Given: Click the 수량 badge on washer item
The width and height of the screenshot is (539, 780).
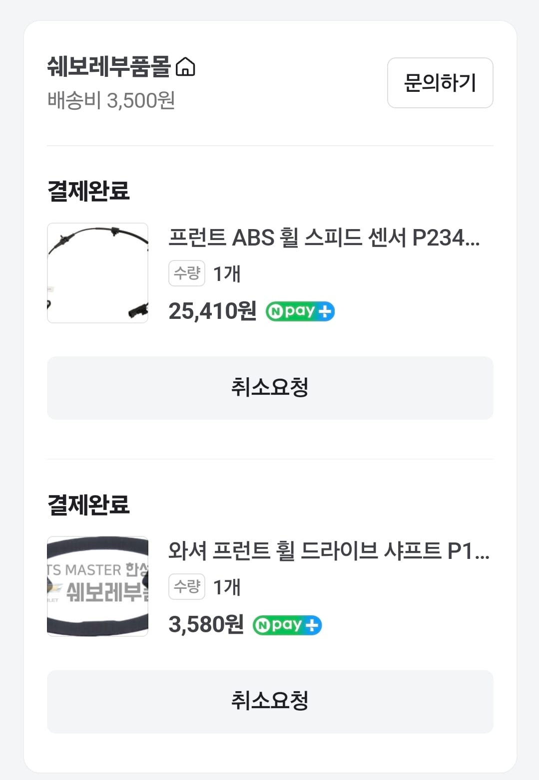Looking at the screenshot, I should (x=186, y=587).
